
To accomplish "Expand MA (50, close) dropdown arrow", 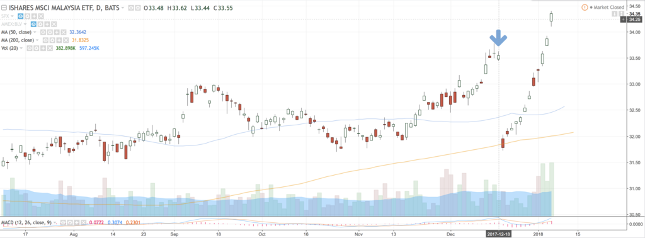I will (x=35, y=32).
